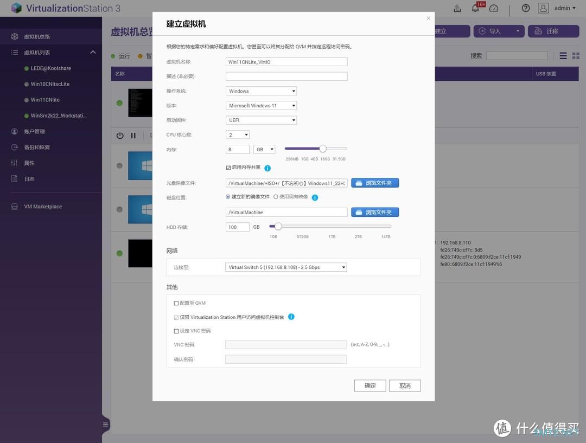Image resolution: width=586 pixels, height=443 pixels.
Task: Switch to list view icon
Action: point(563,56)
